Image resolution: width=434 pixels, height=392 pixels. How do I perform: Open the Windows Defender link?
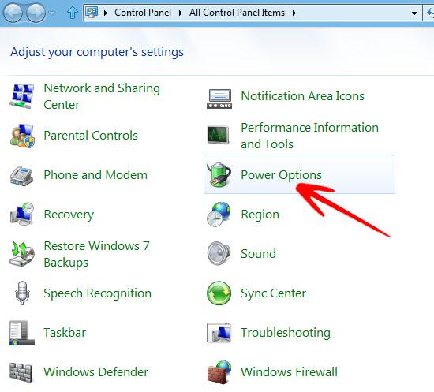(95, 372)
